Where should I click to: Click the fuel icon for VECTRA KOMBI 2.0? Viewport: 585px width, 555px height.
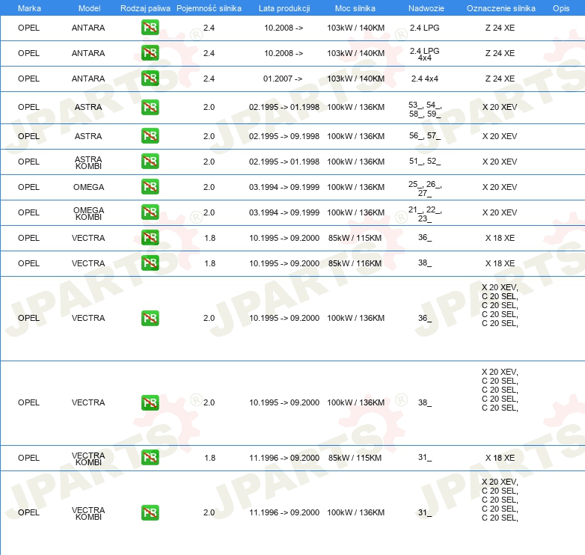pos(150,512)
